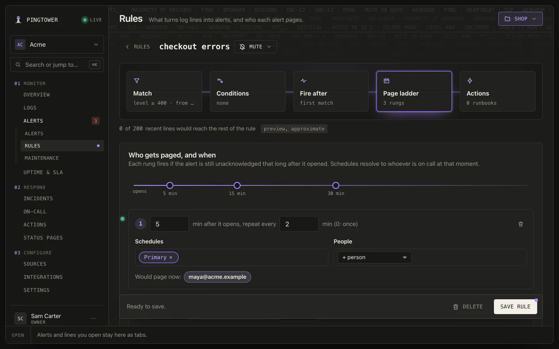
Task: Open the Page ladder step card
Action: (414, 91)
